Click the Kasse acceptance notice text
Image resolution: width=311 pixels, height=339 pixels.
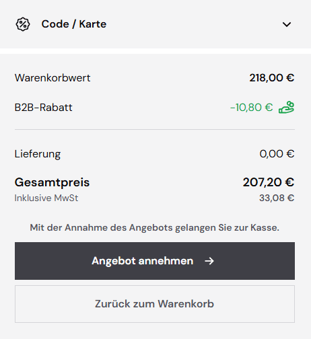point(155,228)
